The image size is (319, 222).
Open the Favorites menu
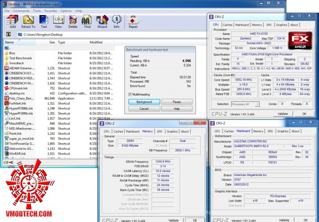(x=51, y=11)
